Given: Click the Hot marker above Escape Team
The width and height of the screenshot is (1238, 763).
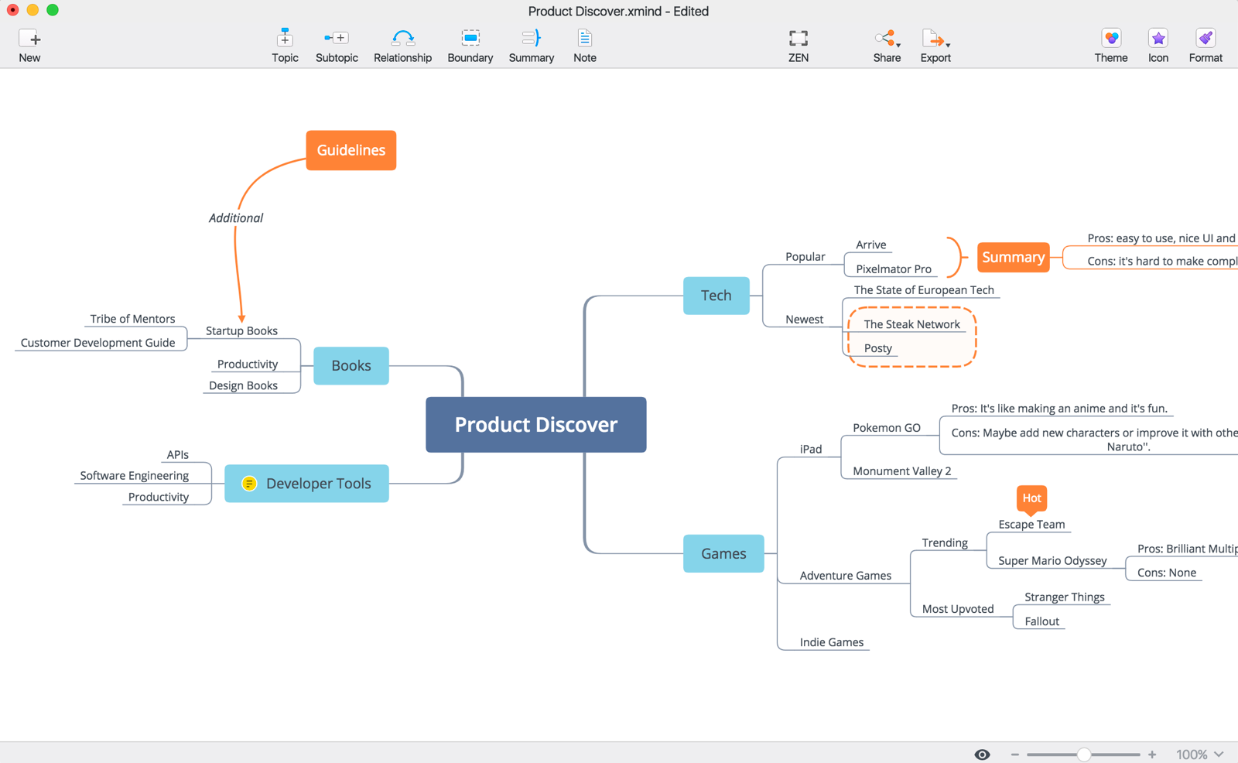Looking at the screenshot, I should click(1031, 498).
